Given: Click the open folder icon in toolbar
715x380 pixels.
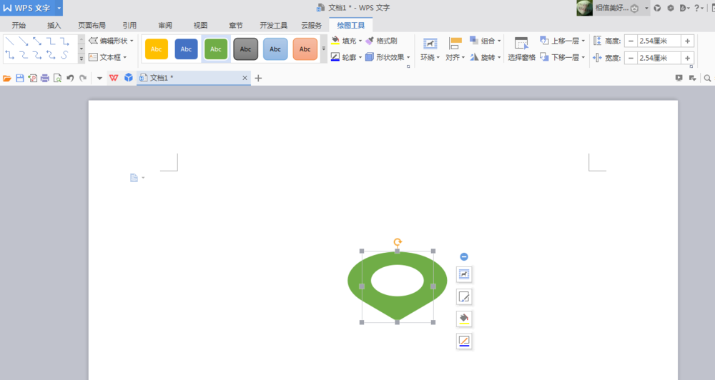Looking at the screenshot, I should [x=7, y=78].
